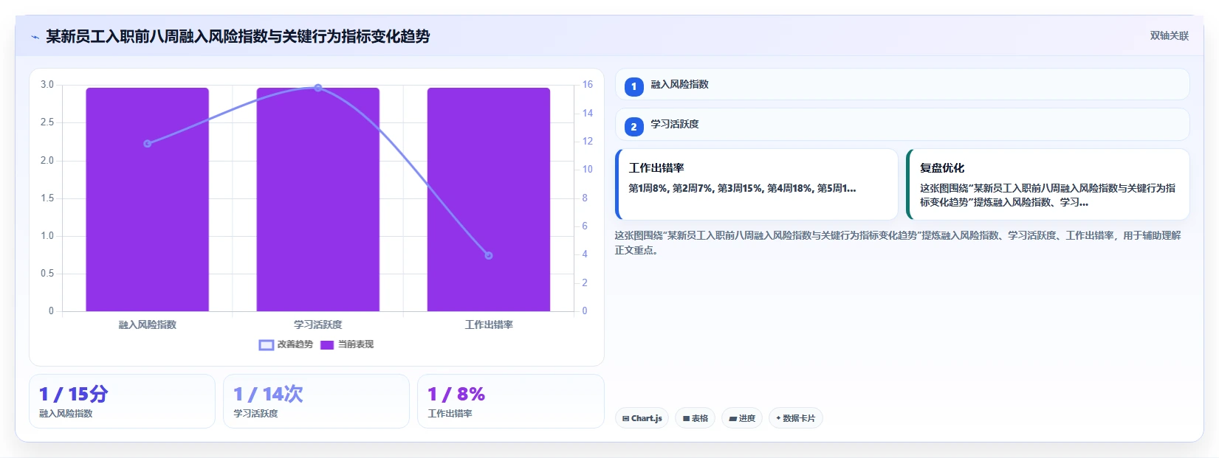The height and width of the screenshot is (458, 1219).
Task: Click the 改善趋势 legend color box
Action: coord(267,344)
